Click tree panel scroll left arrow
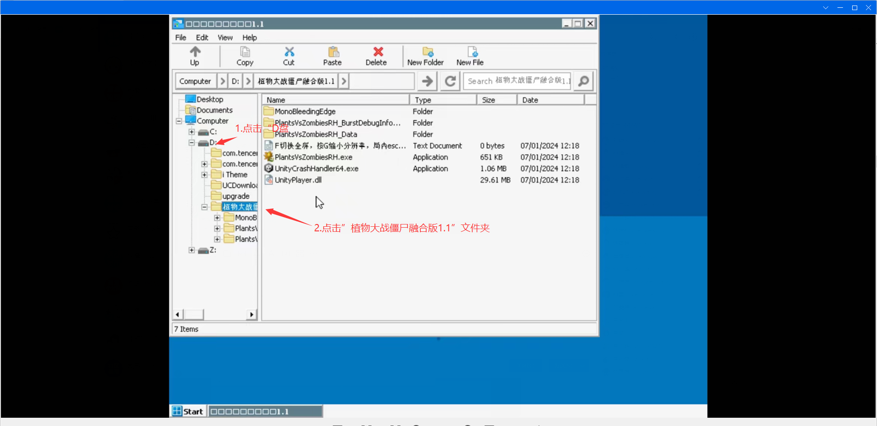877x426 pixels. click(x=178, y=314)
